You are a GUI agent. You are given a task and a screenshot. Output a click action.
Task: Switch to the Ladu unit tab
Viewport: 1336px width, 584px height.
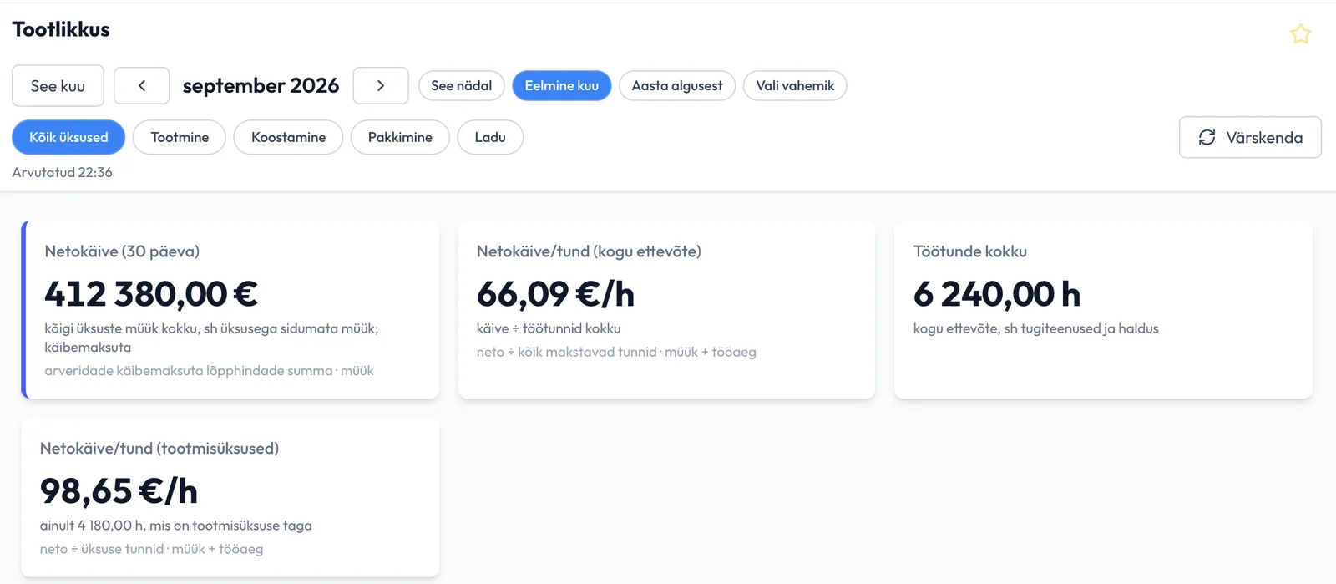tap(490, 137)
